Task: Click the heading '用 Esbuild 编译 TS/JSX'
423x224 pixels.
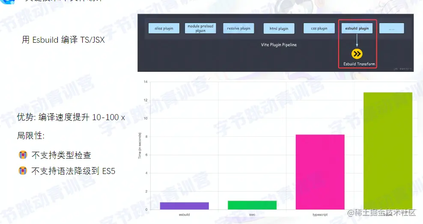Action: [63, 40]
